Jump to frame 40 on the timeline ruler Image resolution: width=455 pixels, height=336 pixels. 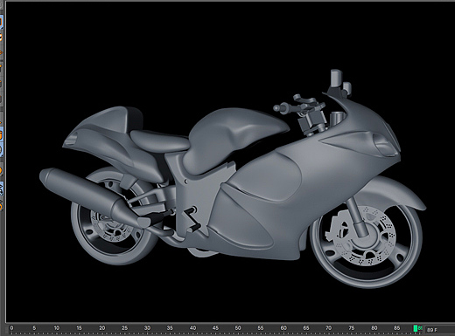(x=192, y=328)
